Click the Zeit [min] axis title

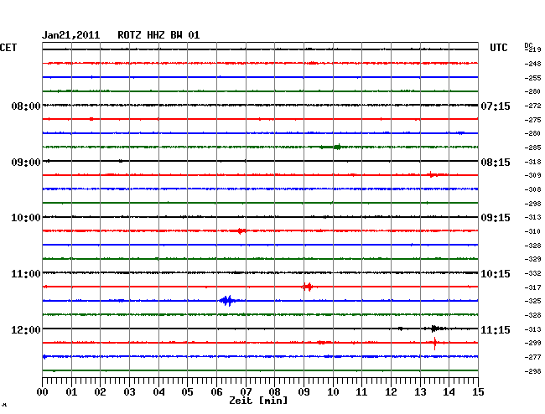[x=258, y=401]
